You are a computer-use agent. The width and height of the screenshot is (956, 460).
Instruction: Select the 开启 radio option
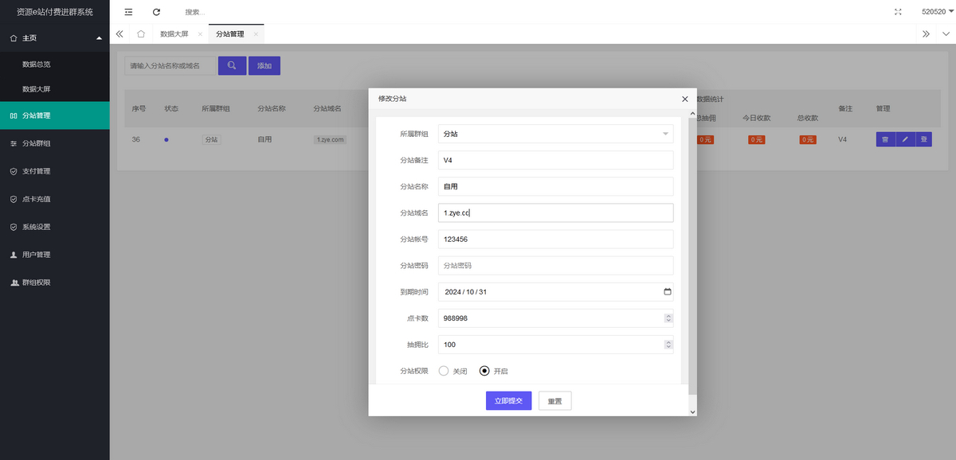(x=484, y=371)
